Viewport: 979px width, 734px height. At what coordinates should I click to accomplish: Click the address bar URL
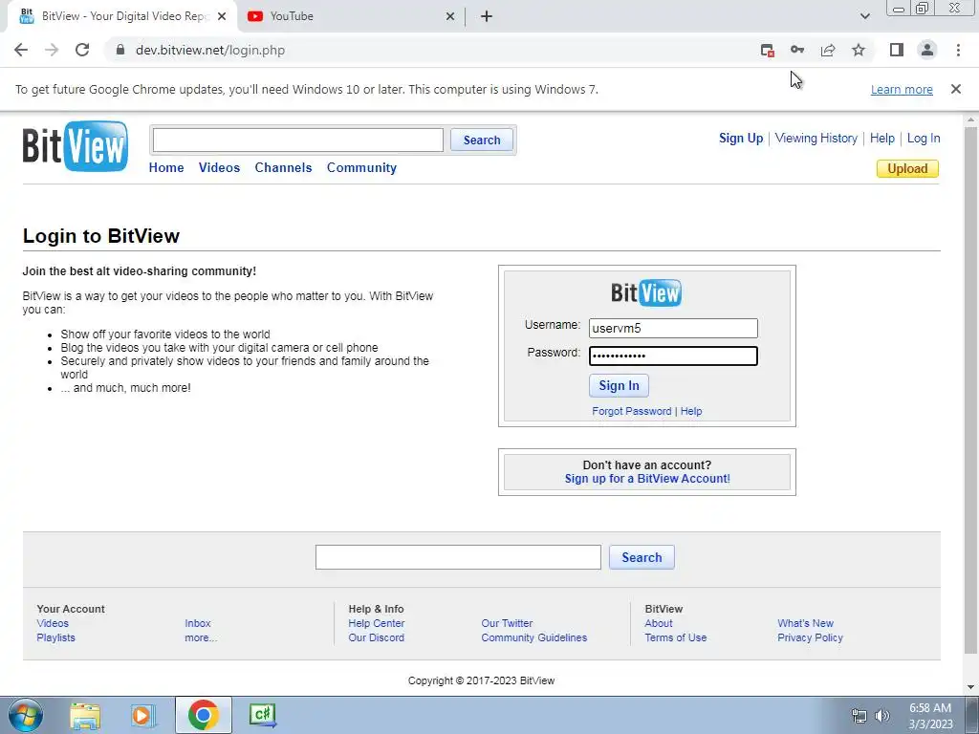click(x=210, y=50)
